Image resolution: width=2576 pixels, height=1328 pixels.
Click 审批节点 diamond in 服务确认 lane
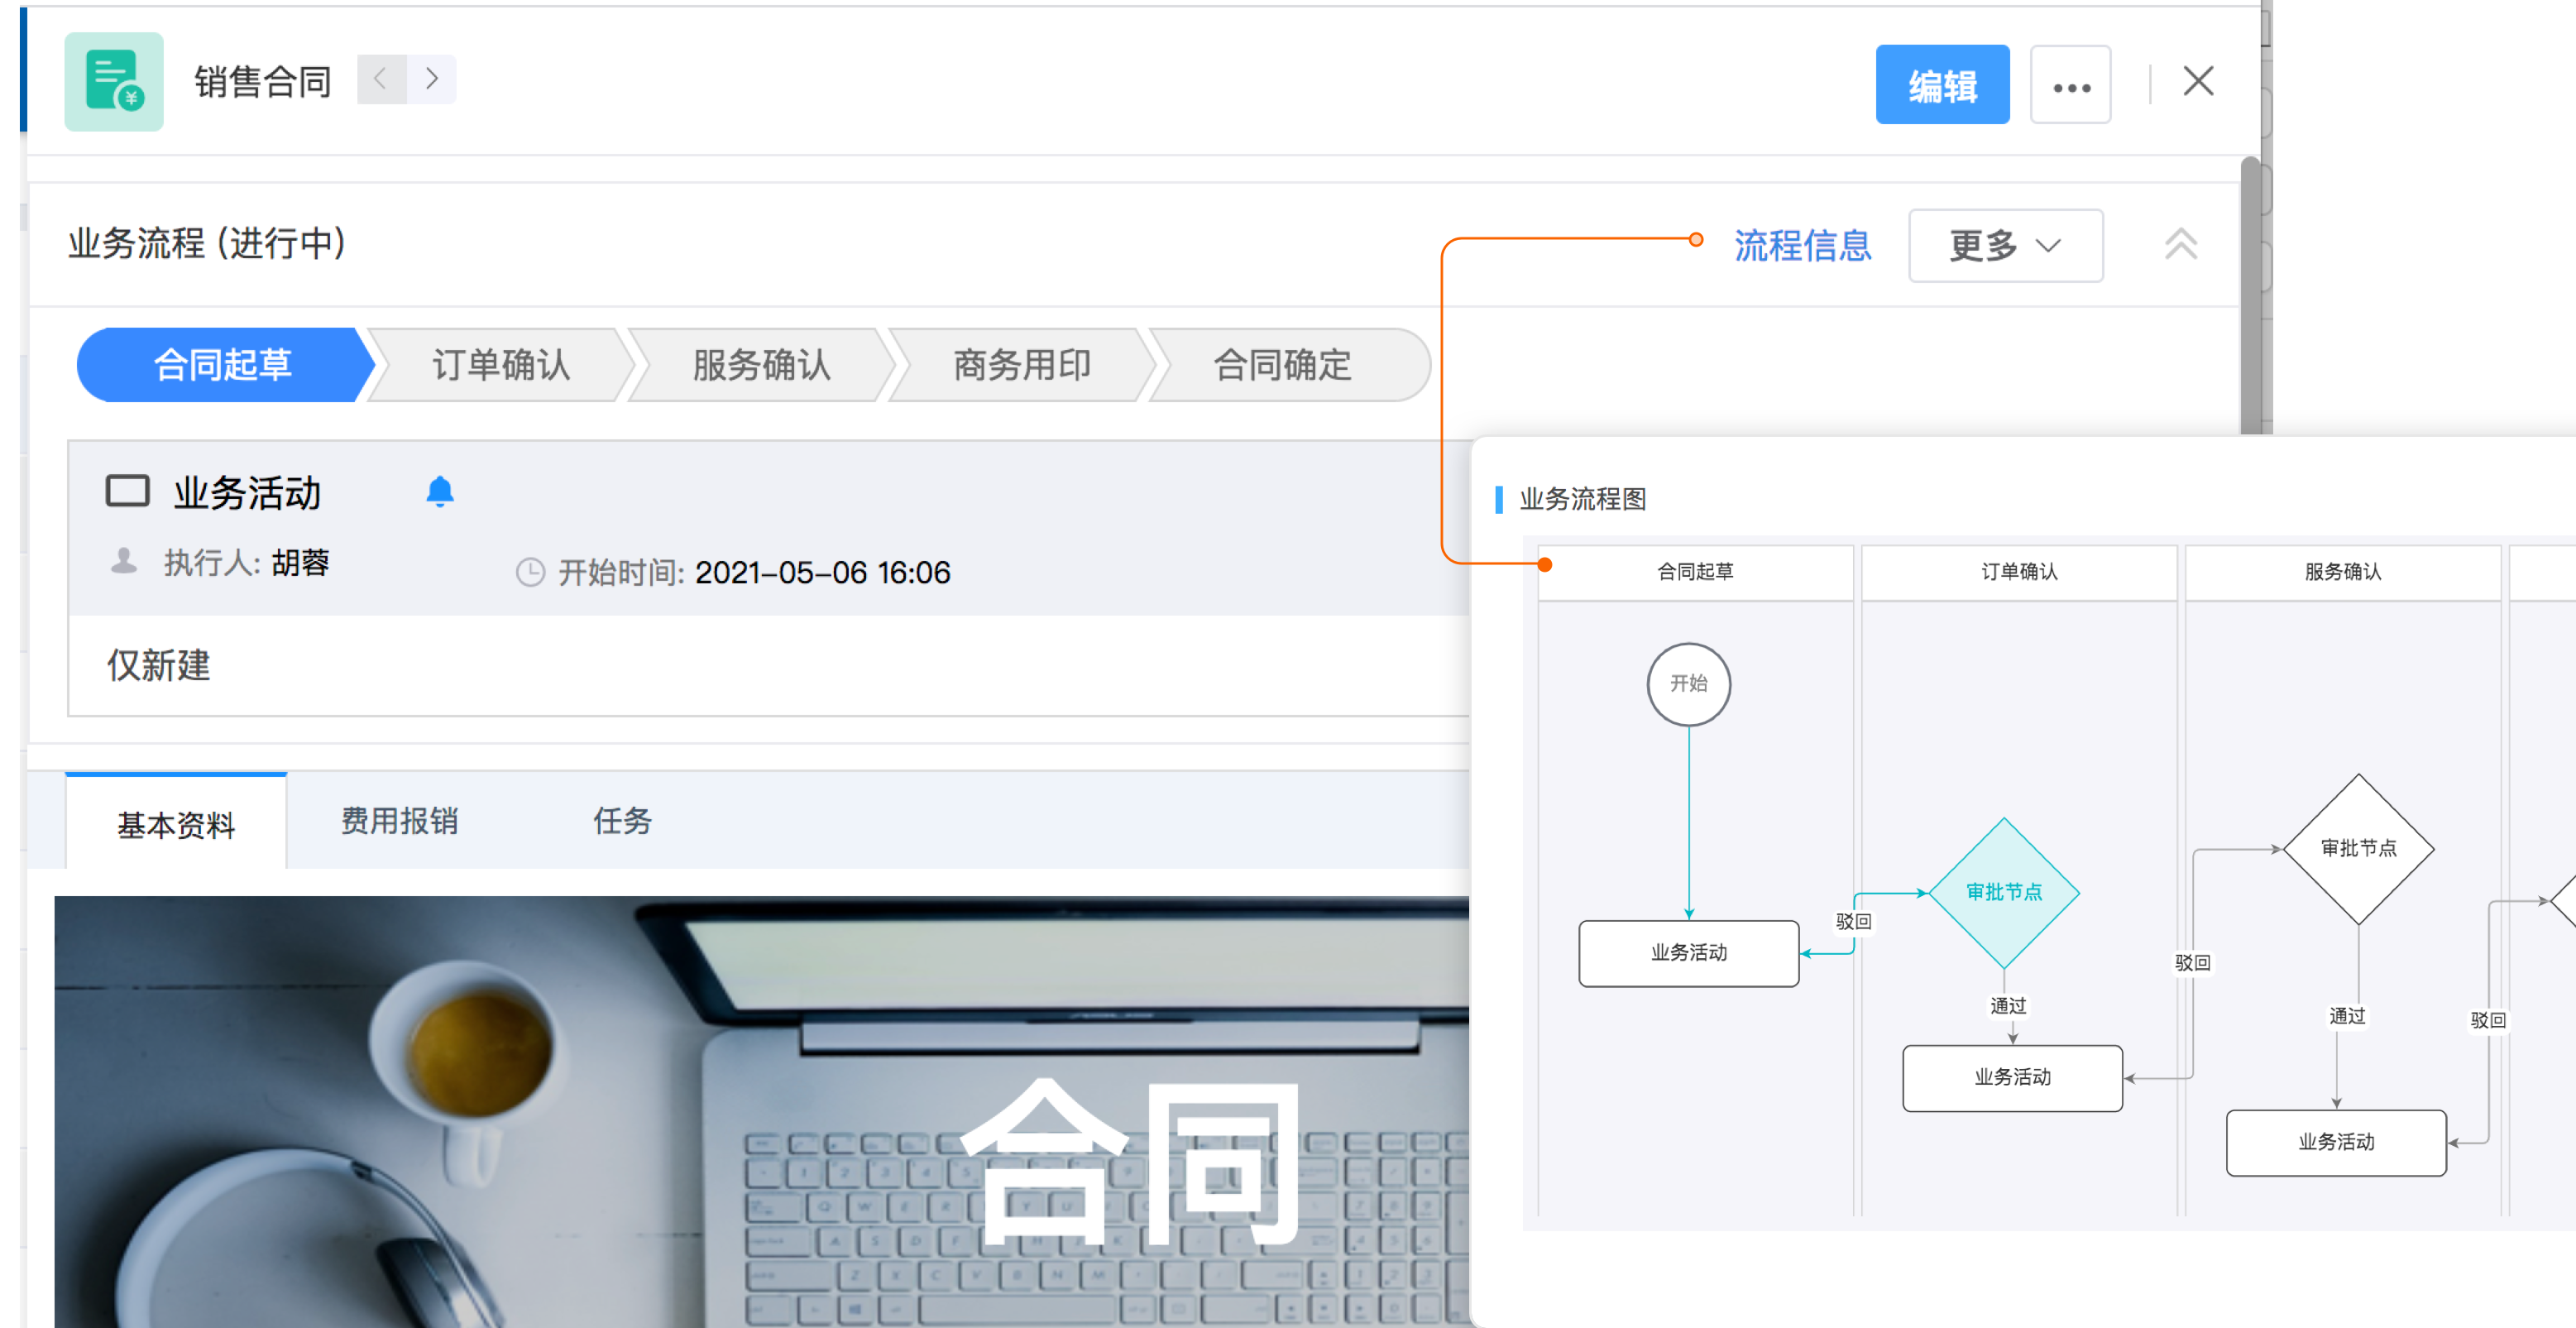2358,848
